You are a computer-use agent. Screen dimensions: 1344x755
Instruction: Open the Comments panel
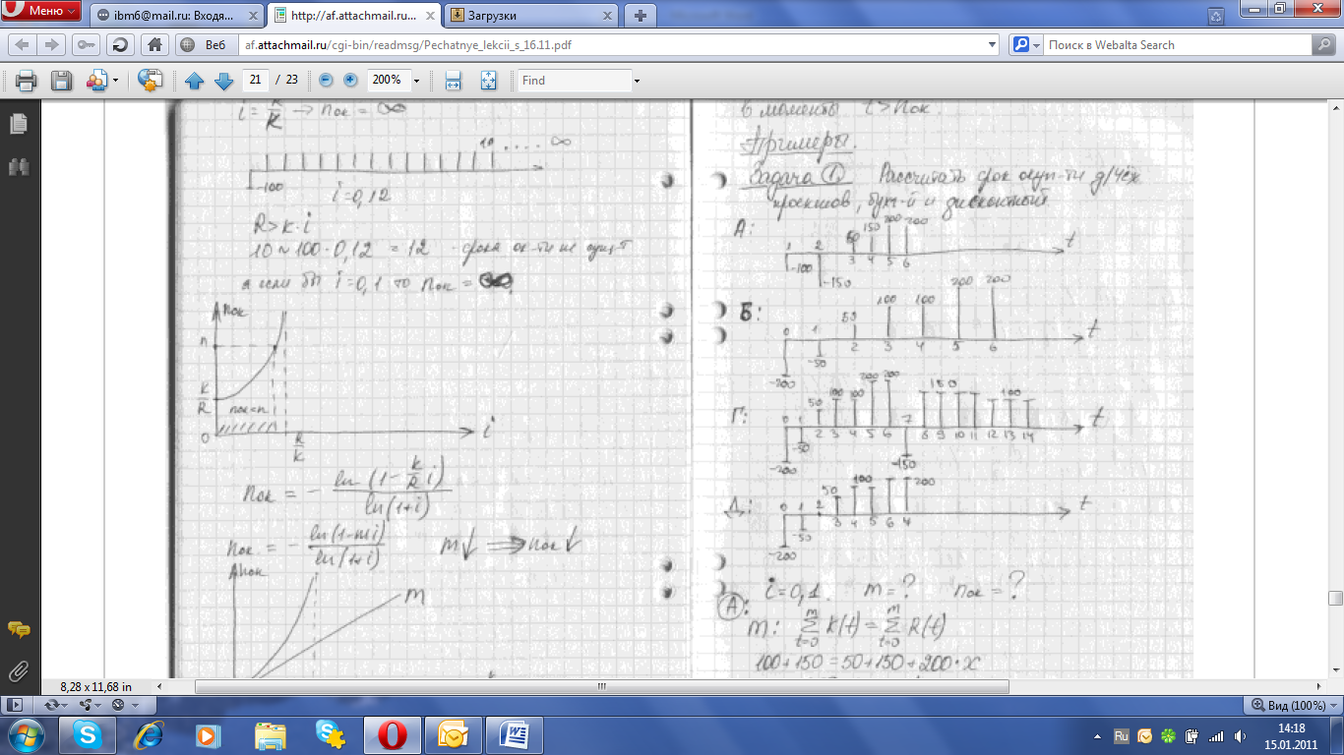(x=18, y=629)
